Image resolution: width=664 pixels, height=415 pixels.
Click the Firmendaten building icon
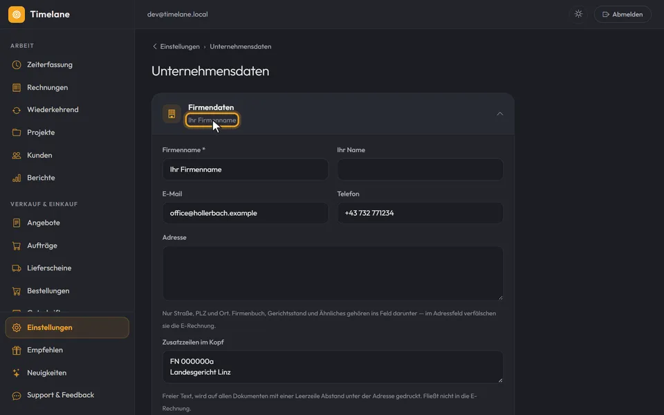click(172, 113)
